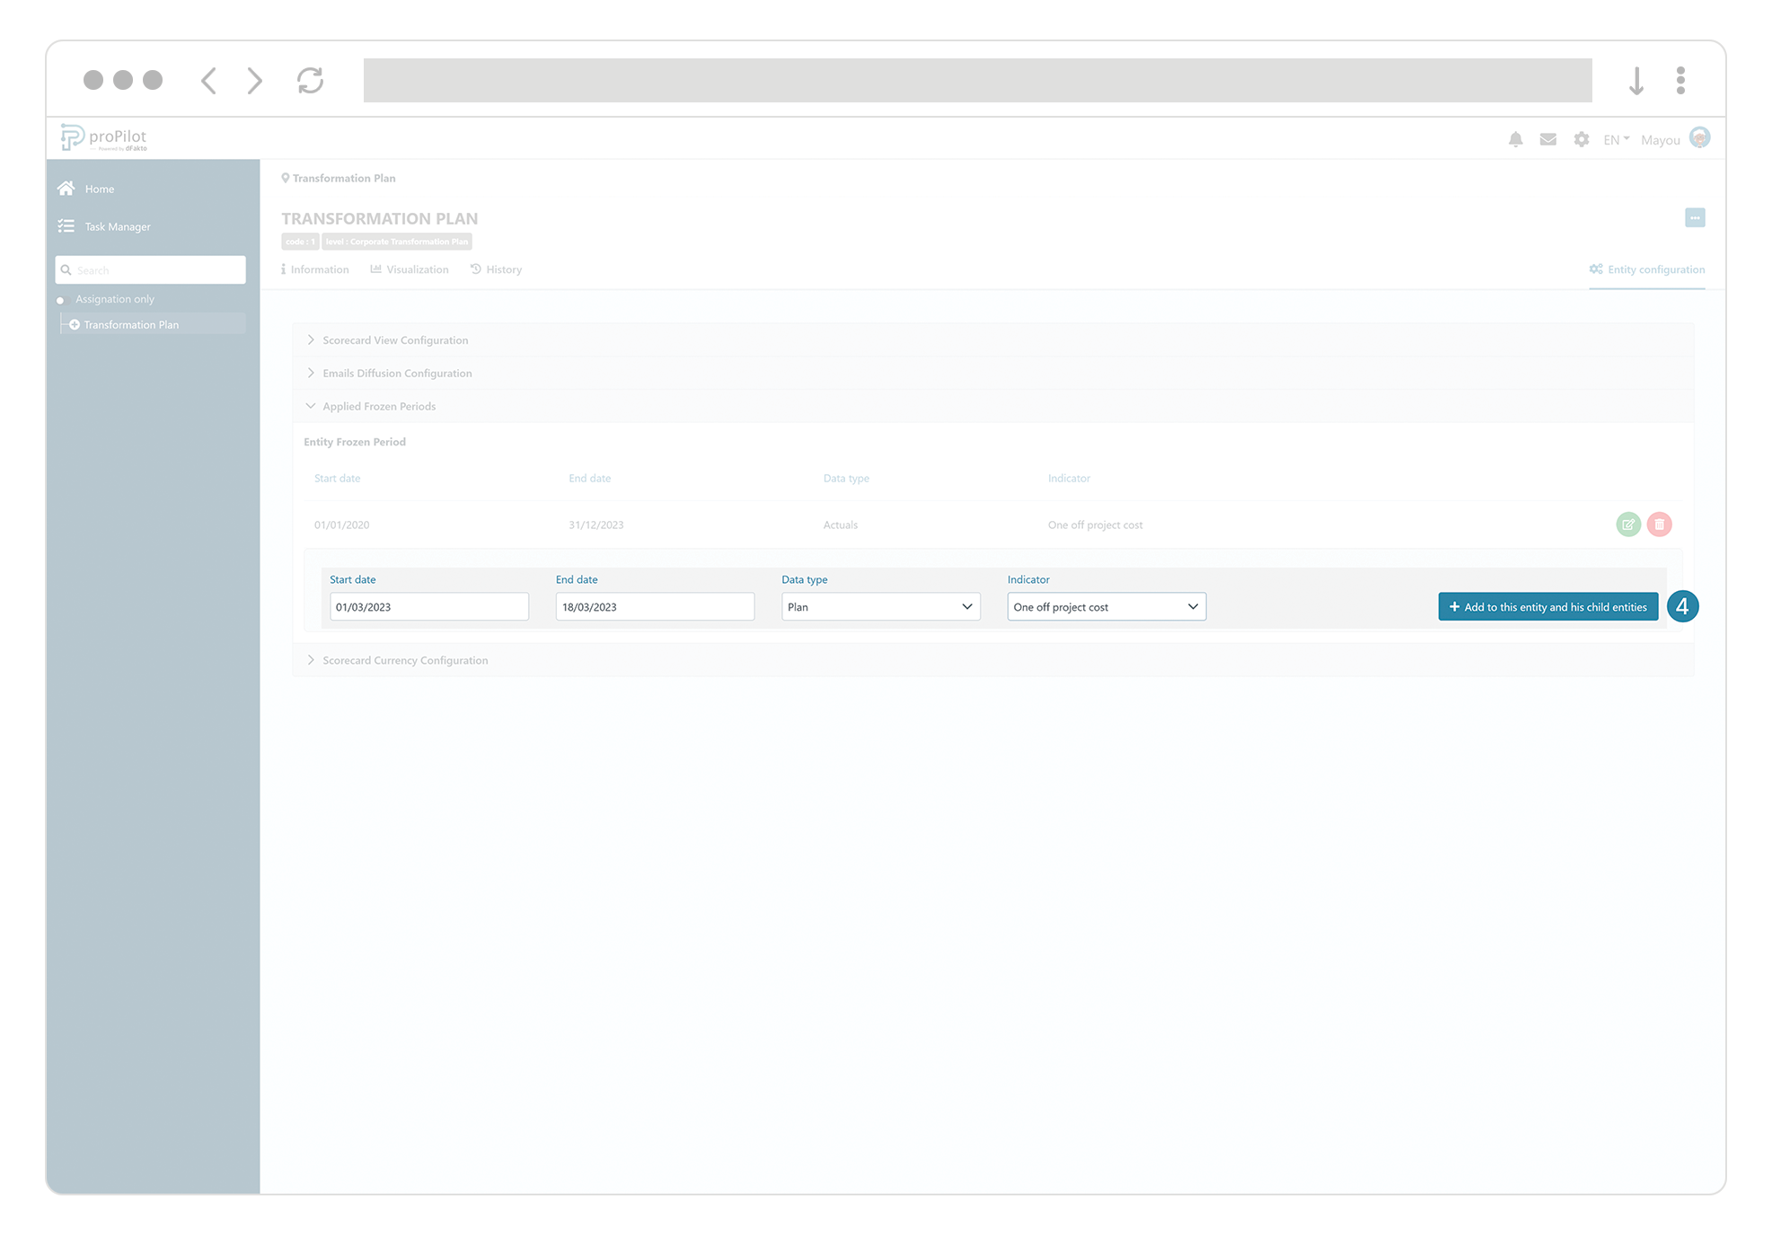This screenshot has width=1772, height=1243.
Task: Click the three-dots menu on the plan header
Action: [1694, 218]
